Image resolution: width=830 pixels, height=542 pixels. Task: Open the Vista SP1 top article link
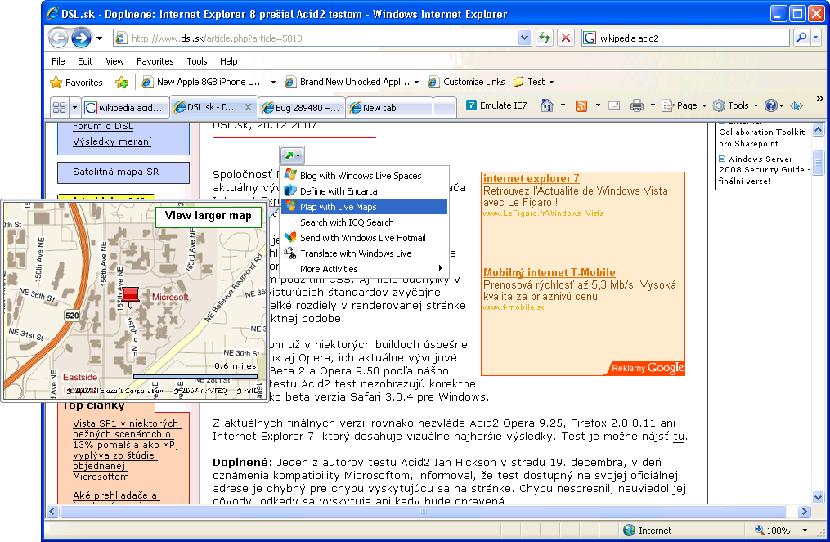(x=127, y=450)
